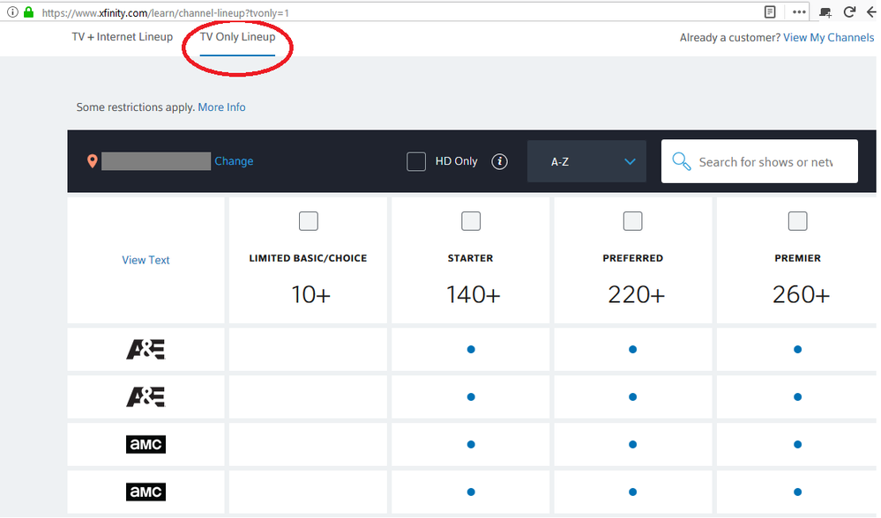Select the Preferred package checkbox
Viewport: 881px width, 518px height.
click(632, 220)
